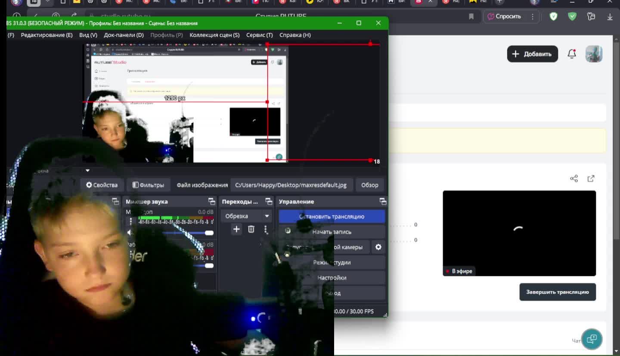Viewport: 620px width, 356px height.
Task: Click the image file path field
Action: click(291, 185)
